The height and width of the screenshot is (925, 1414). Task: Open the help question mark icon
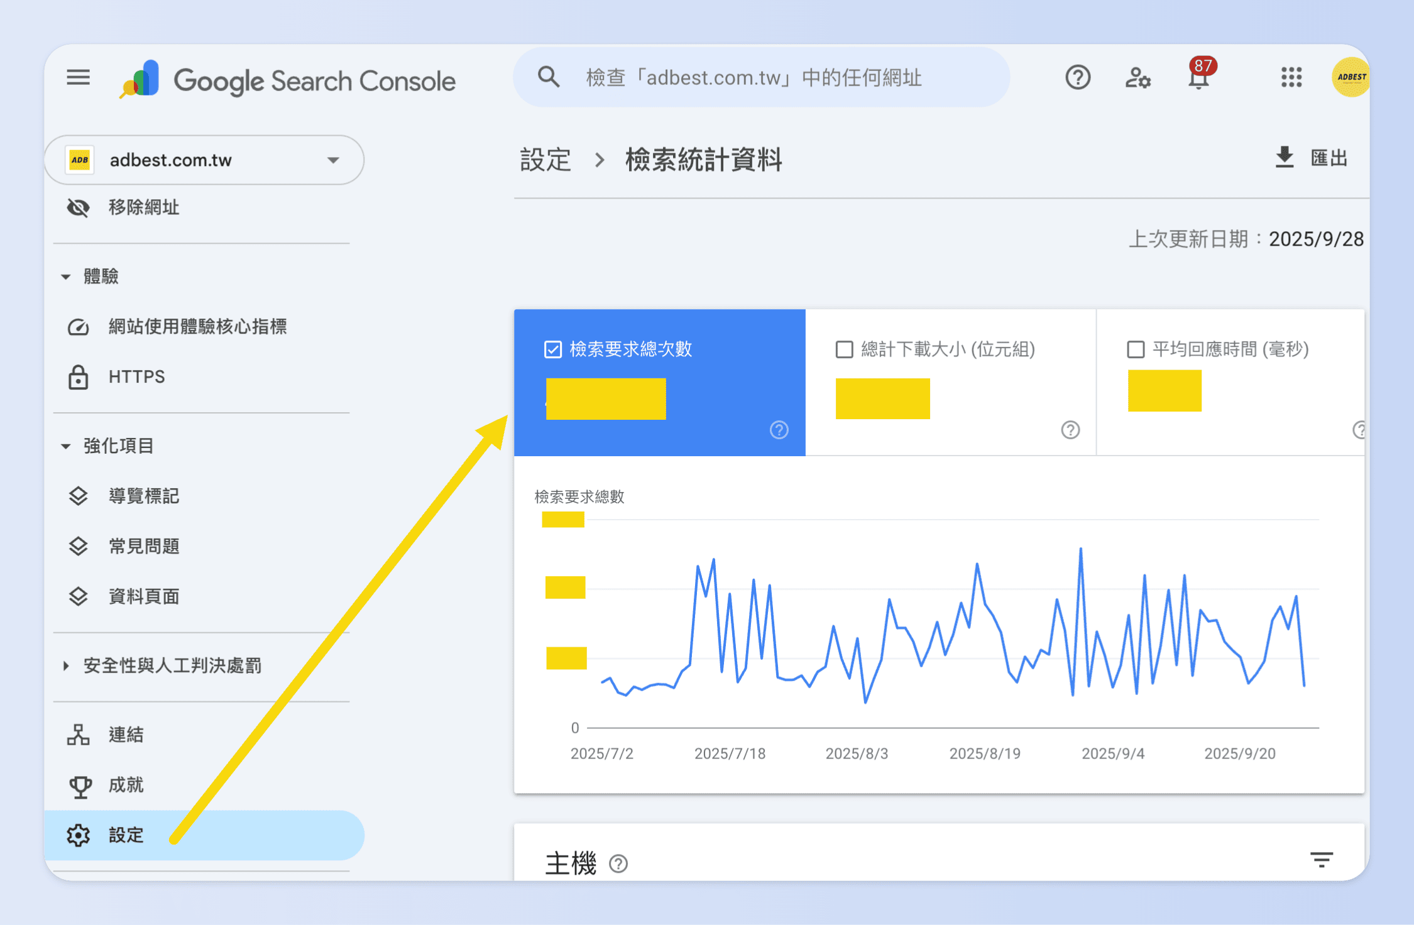point(1077,77)
